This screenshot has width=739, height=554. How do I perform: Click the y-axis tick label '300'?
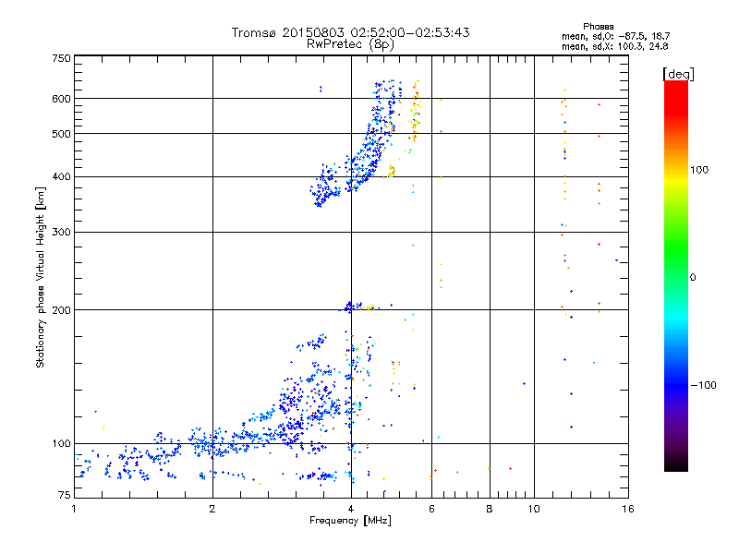(x=61, y=233)
